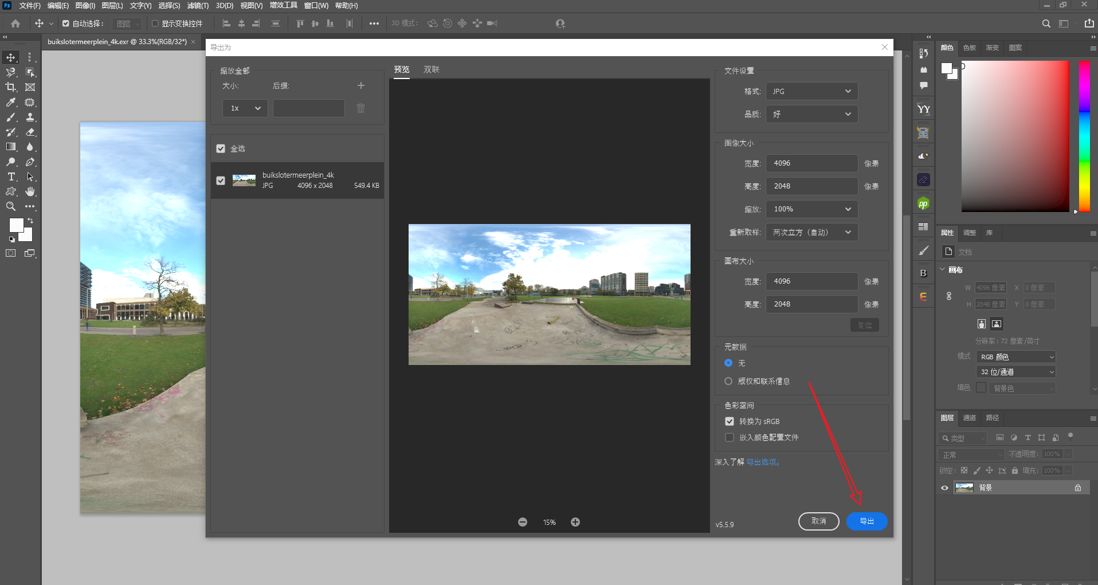Open the layer filter type dropdown
Screen dimensions: 1098x585
point(963,438)
